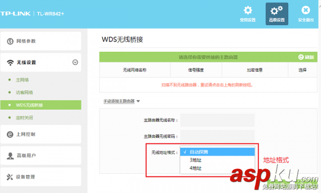Go to 主网络 submenu item

[22, 80]
